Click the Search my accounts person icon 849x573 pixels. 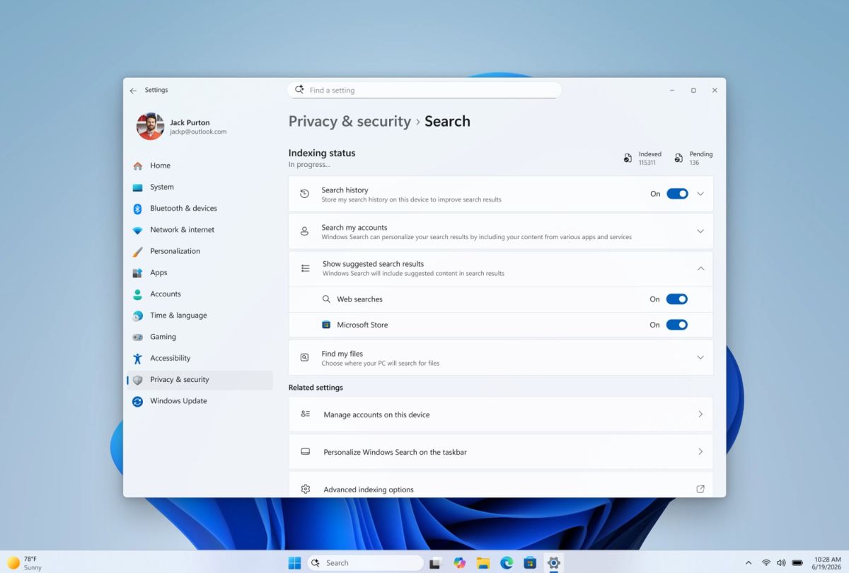click(x=305, y=231)
